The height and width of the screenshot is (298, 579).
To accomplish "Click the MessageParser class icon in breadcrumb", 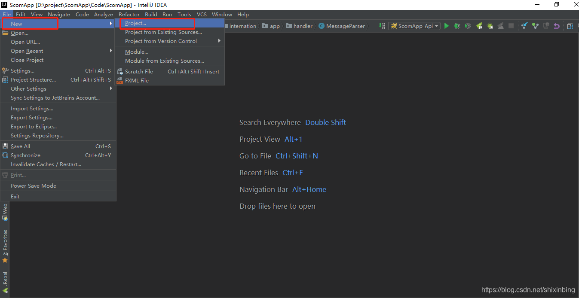I will point(321,26).
